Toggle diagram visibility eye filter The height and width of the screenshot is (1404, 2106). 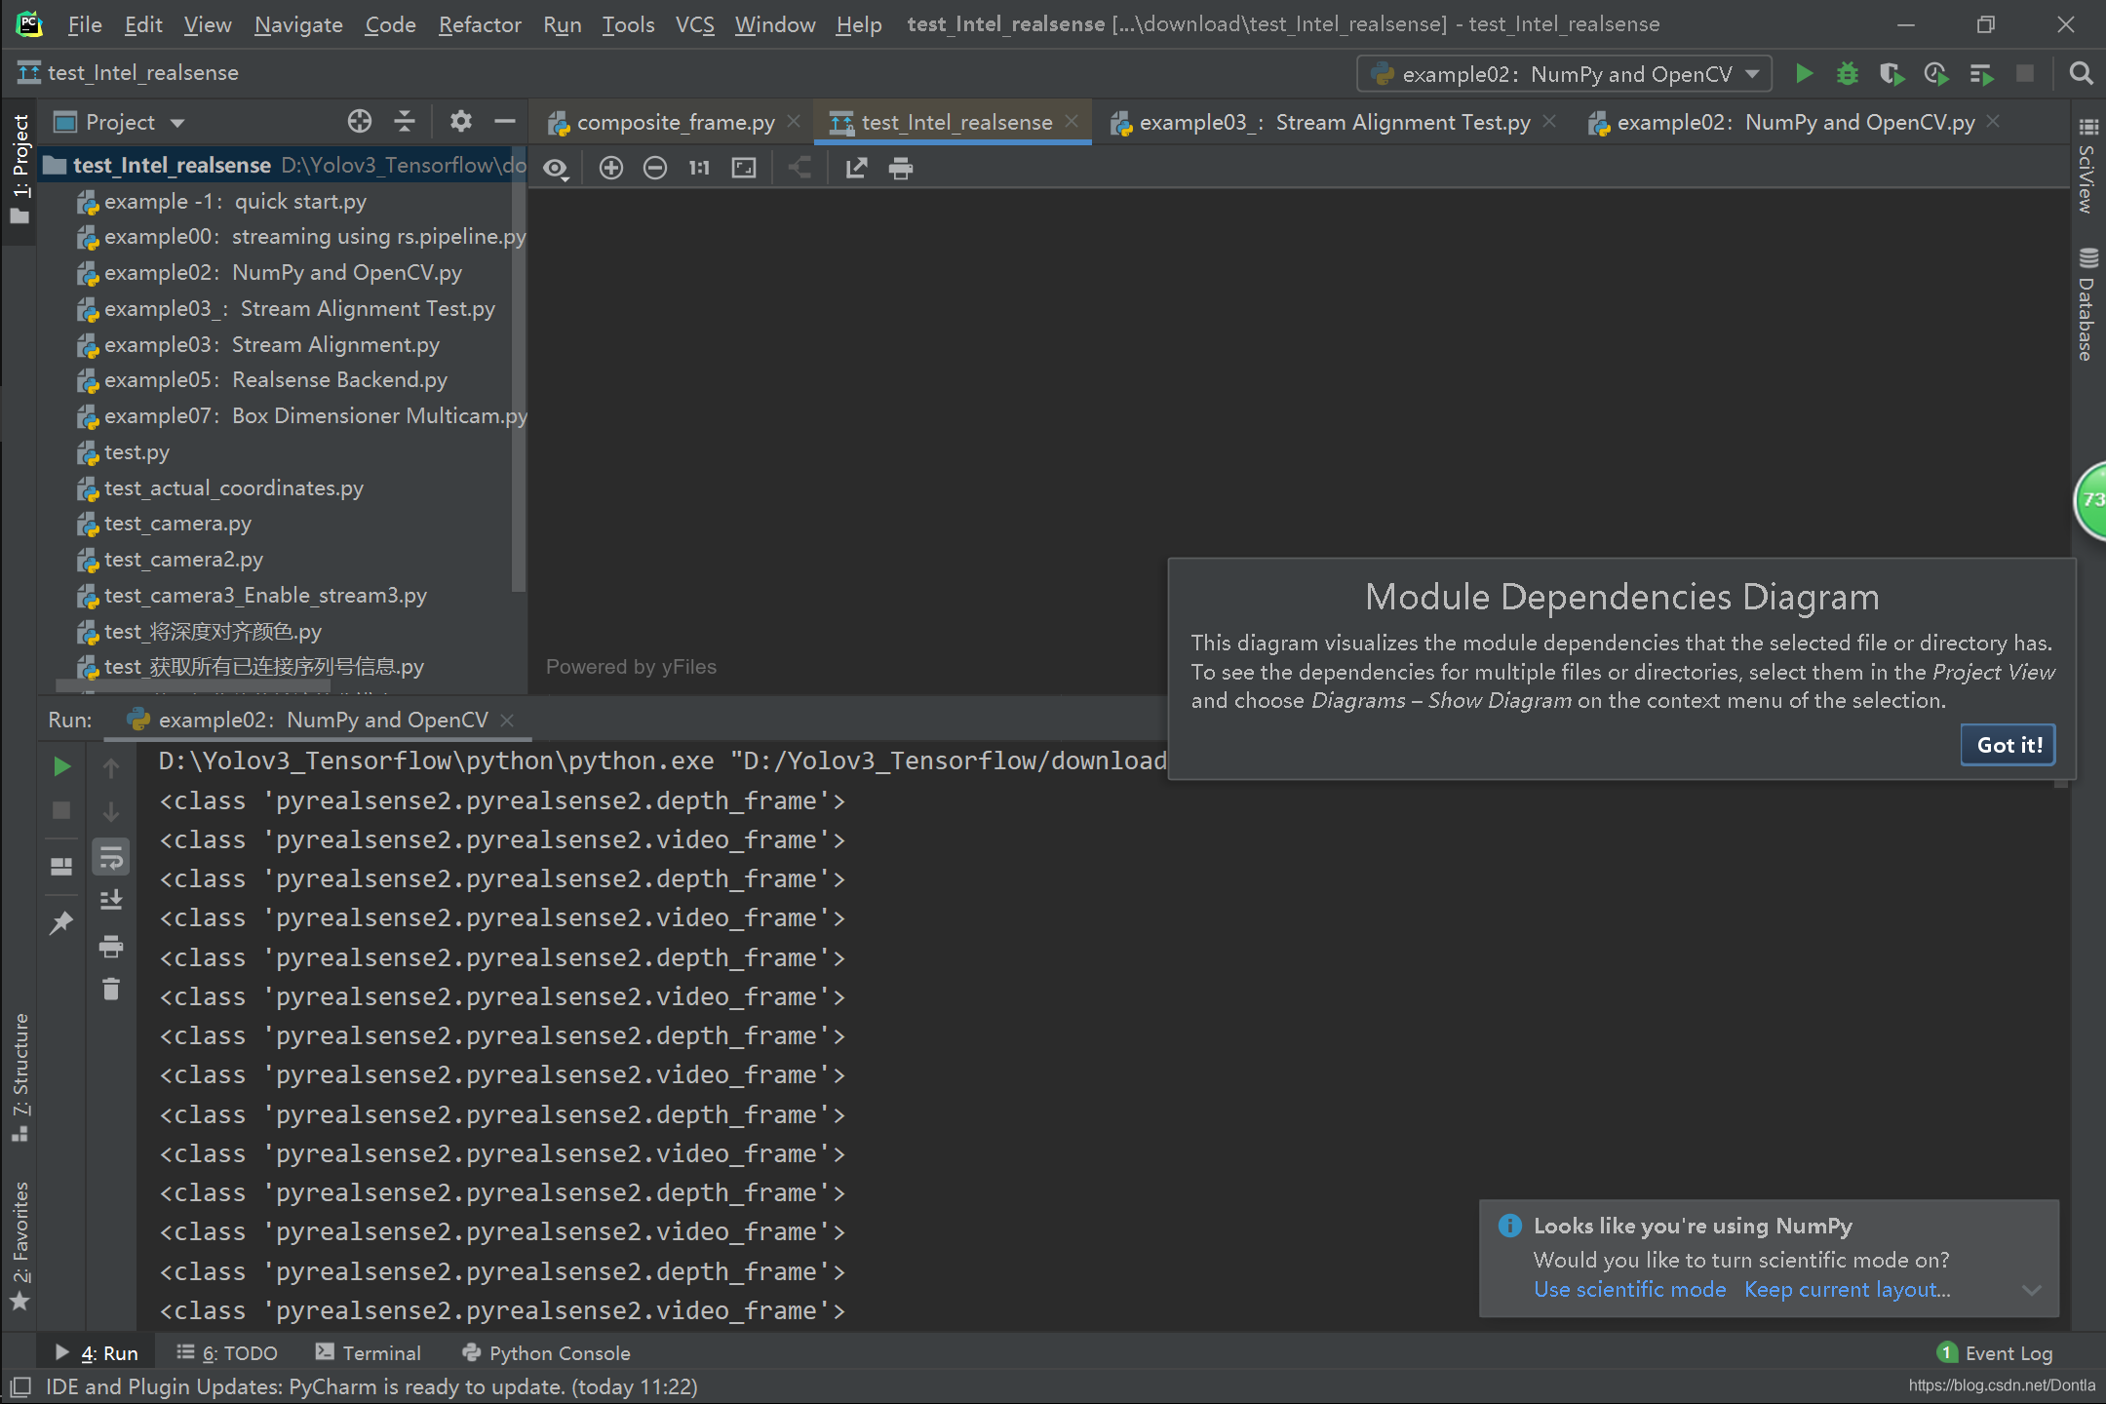(556, 169)
